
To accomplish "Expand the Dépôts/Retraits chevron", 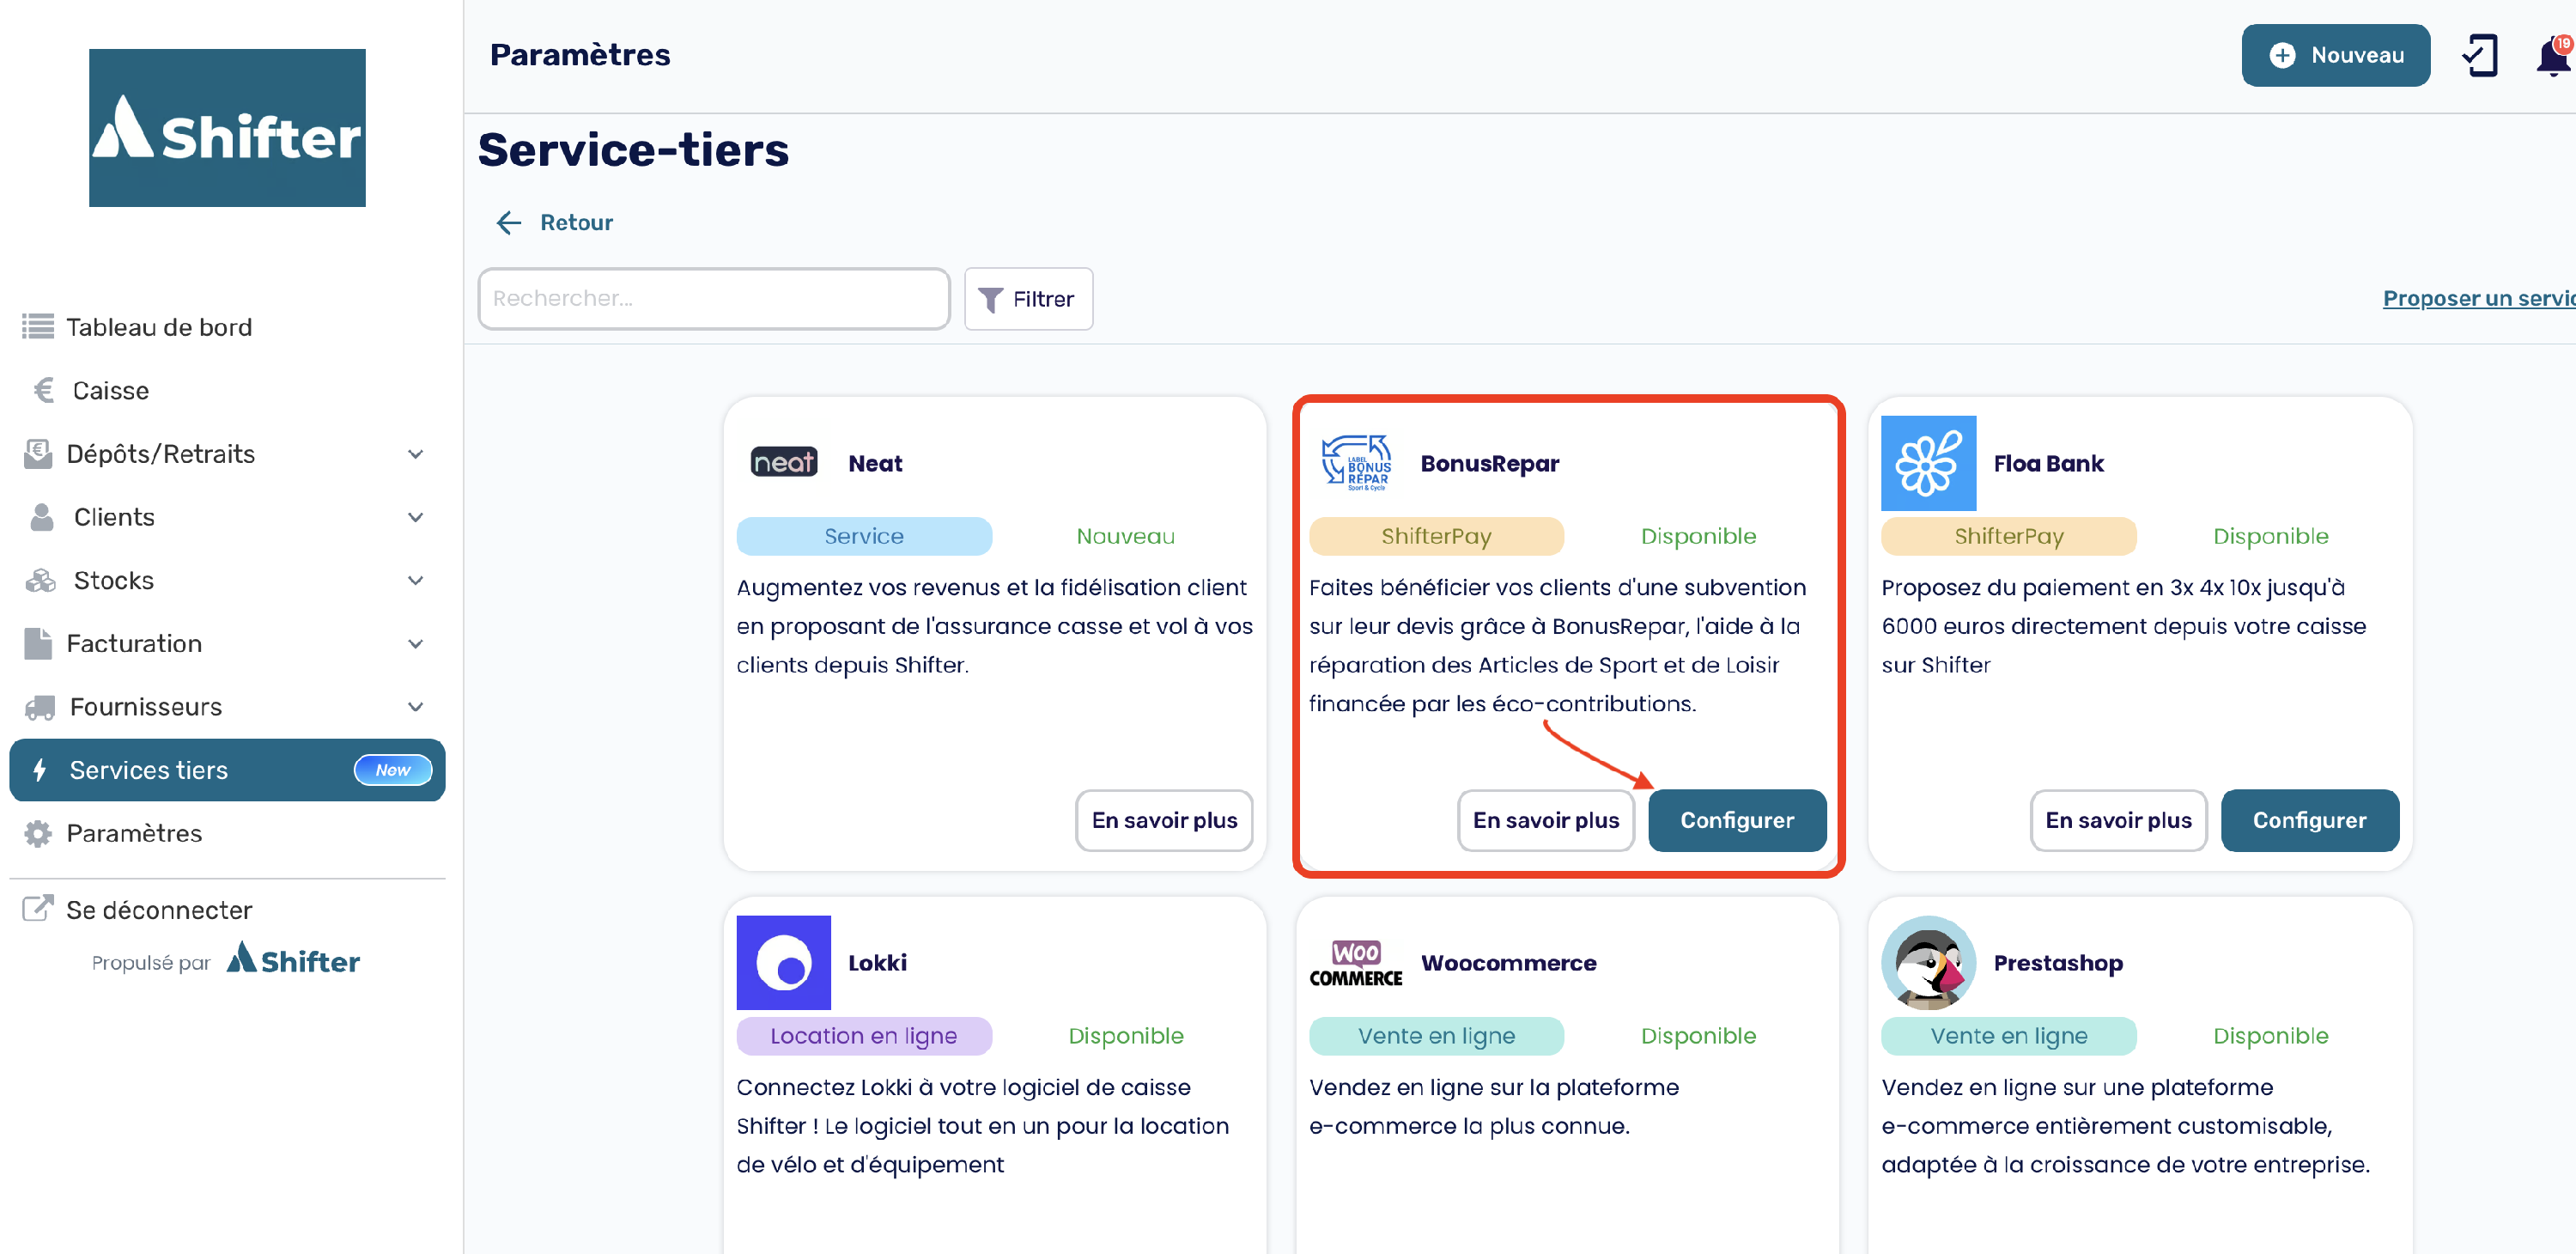I will 416,454.
